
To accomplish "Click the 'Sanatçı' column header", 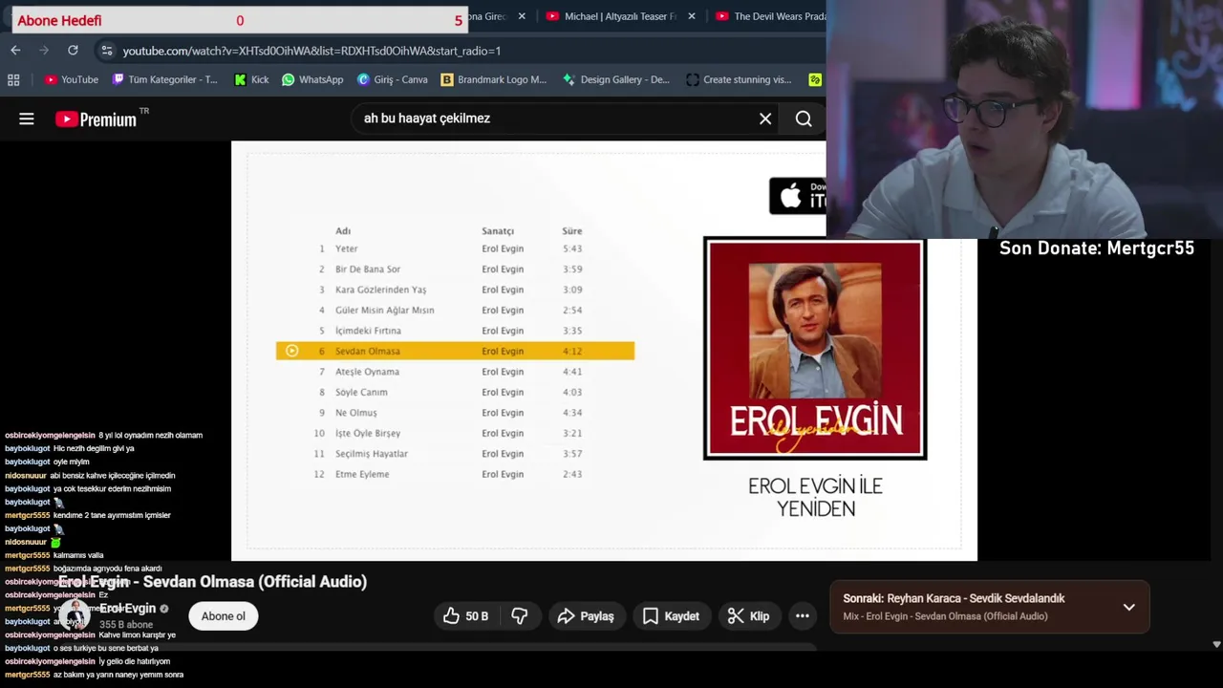I will click(498, 231).
